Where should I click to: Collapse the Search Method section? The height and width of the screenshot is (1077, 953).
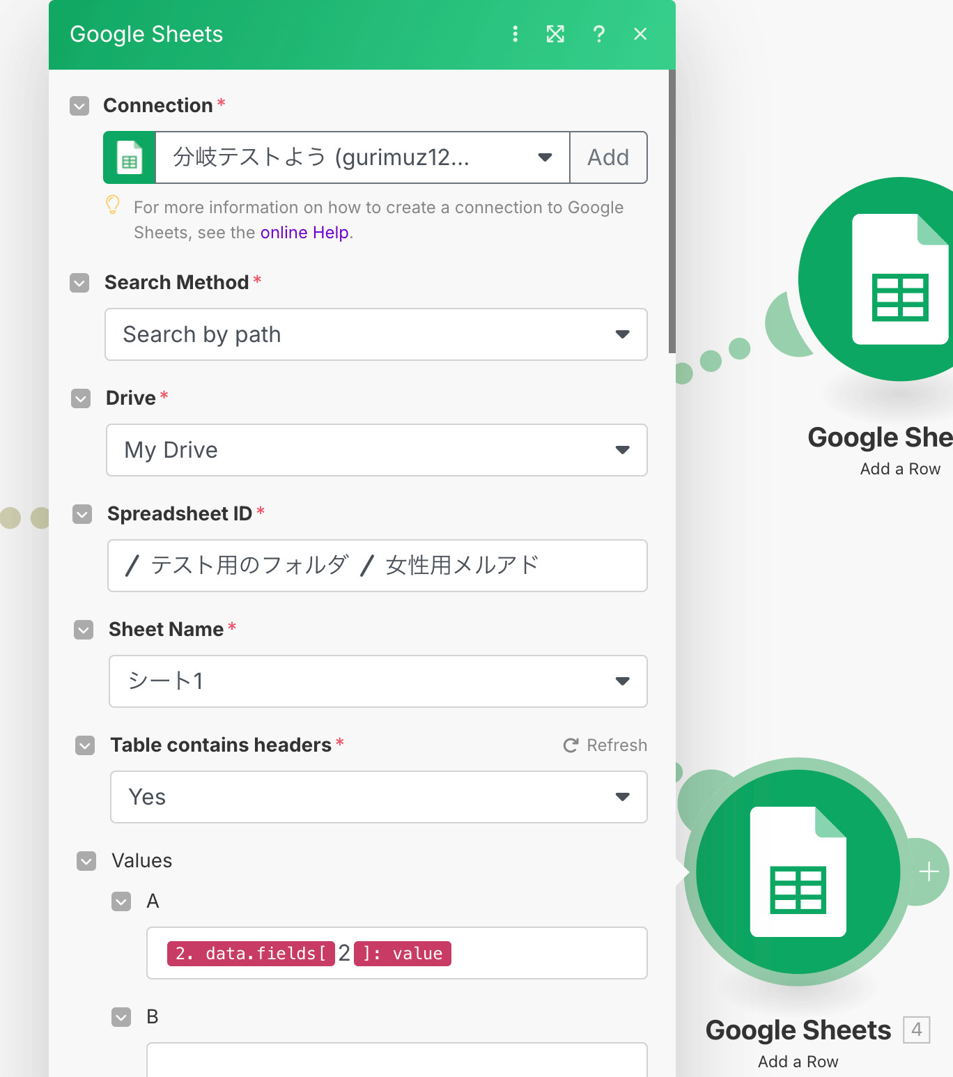[x=79, y=283]
